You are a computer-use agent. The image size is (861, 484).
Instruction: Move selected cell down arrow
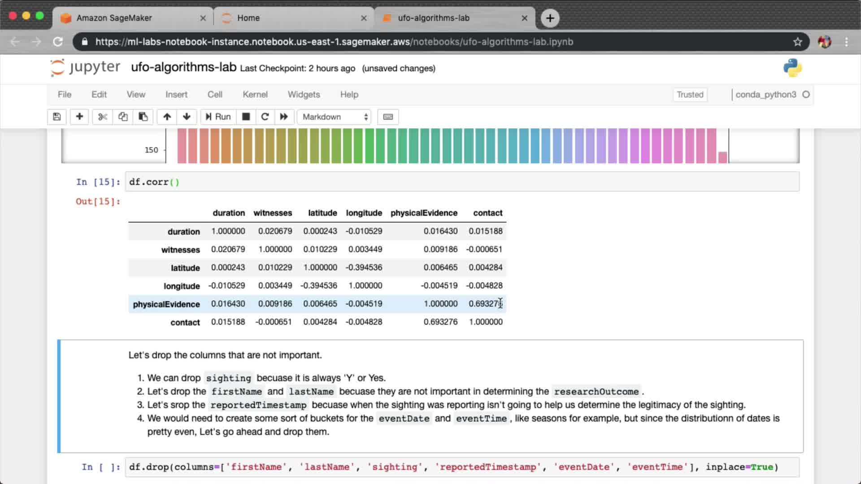[187, 117]
